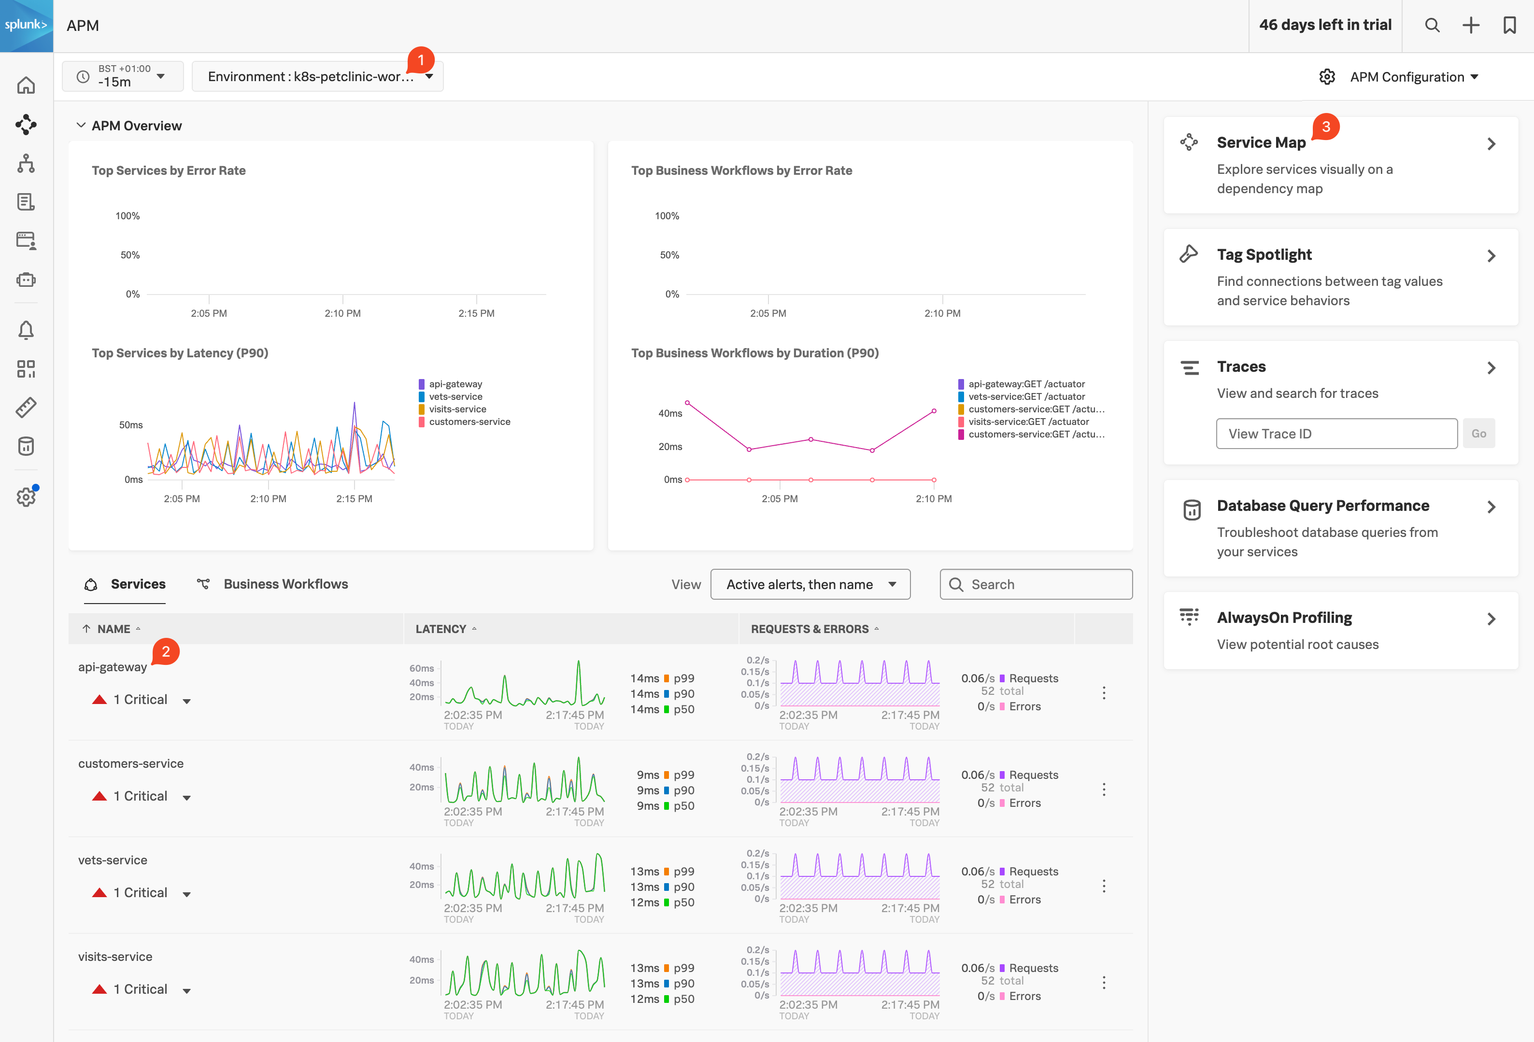Viewport: 1534px width, 1042px height.
Task: Open the api-gateway service link
Action: pos(113,666)
